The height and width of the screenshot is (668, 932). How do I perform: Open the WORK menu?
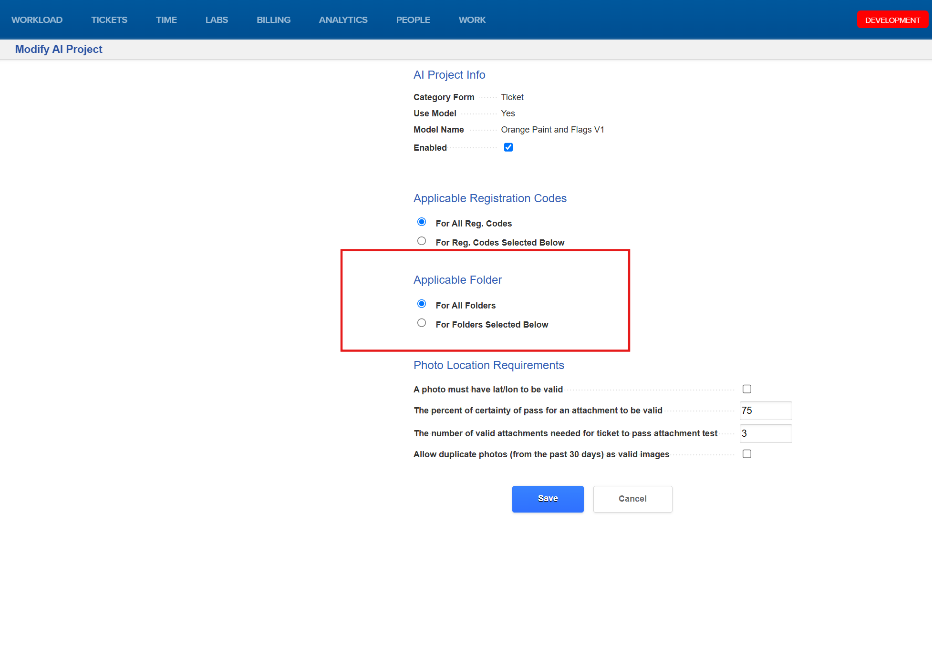[472, 20]
